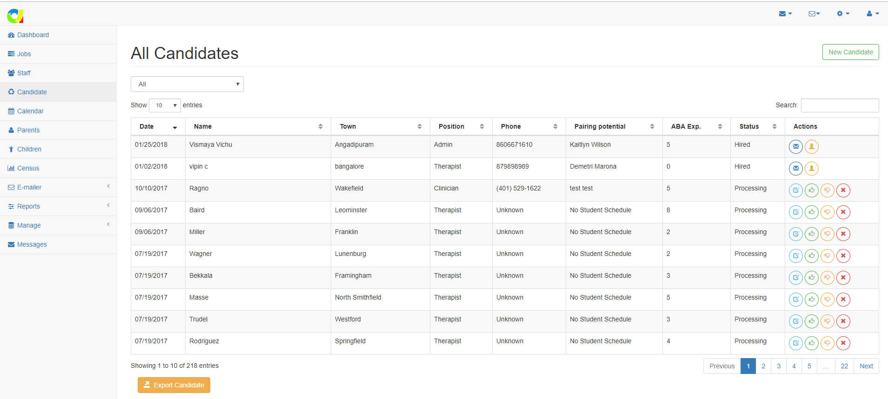Click the thumbs-down icon for Miller
The image size is (888, 399).
point(827,234)
